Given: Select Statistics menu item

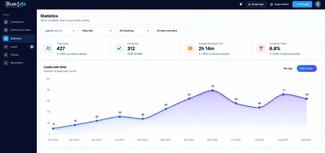Looking at the screenshot, I should [18, 38].
